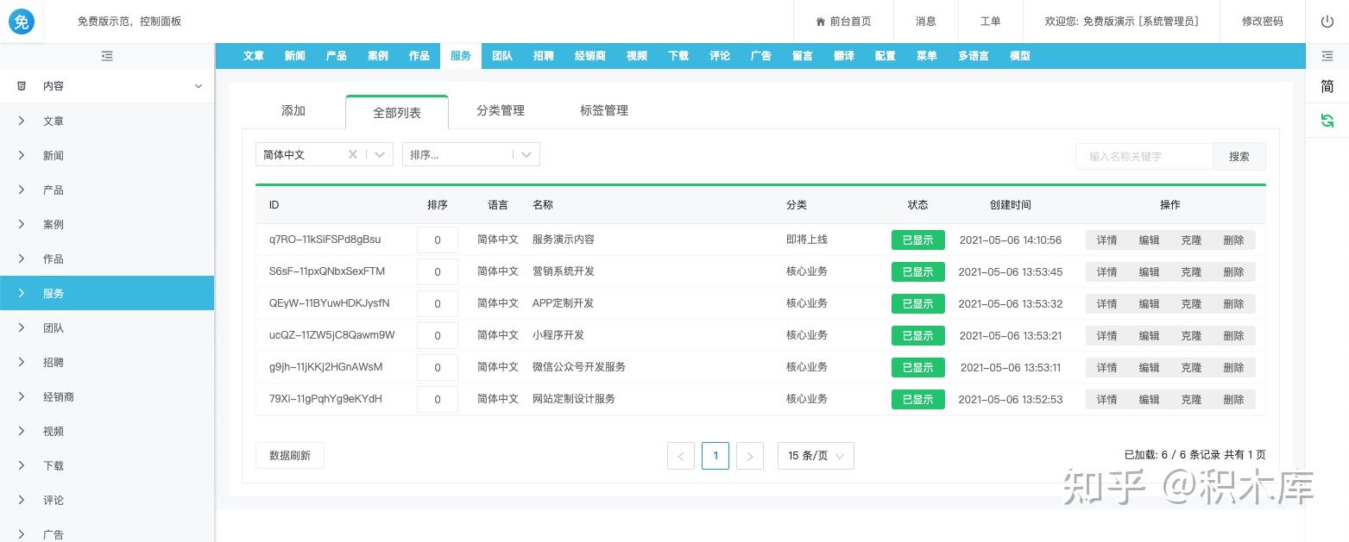Toggle 已显示 status for APP定制开发

[x=918, y=304]
